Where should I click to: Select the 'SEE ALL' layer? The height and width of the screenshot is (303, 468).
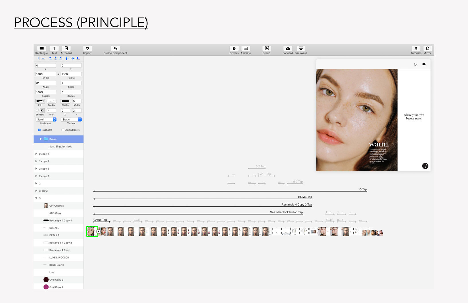[58, 228]
